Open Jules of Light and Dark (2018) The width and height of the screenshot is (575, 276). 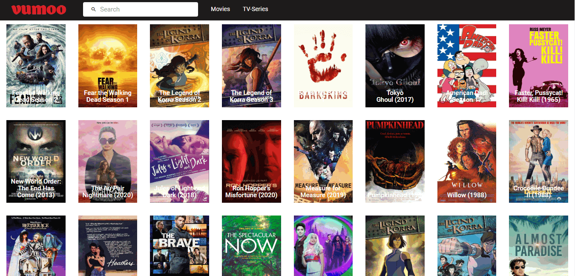point(179,161)
